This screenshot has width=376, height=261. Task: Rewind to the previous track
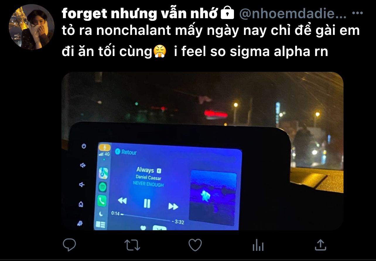pyautogui.click(x=122, y=201)
